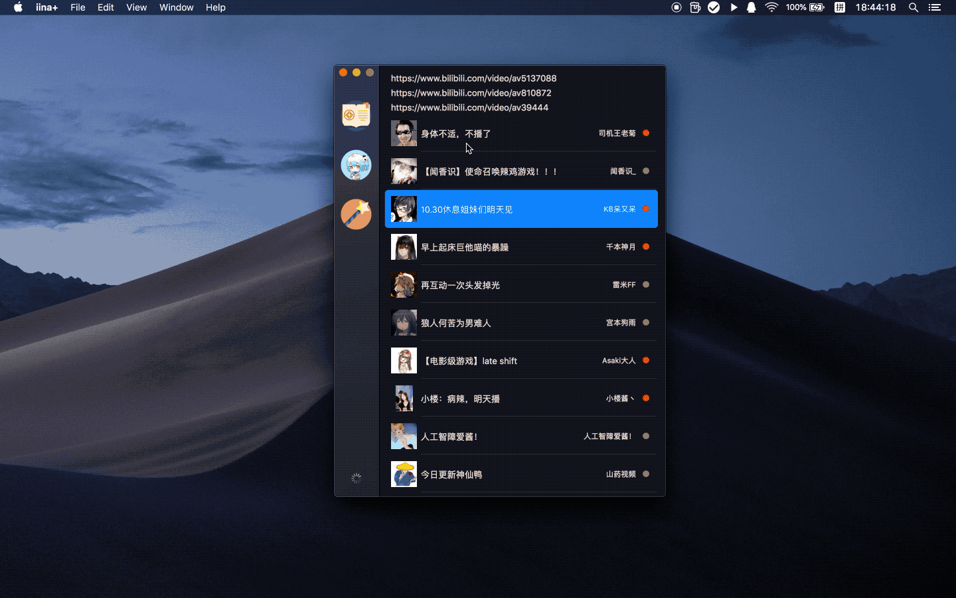Click the loading spinner at bottom of sidebar

(x=357, y=478)
